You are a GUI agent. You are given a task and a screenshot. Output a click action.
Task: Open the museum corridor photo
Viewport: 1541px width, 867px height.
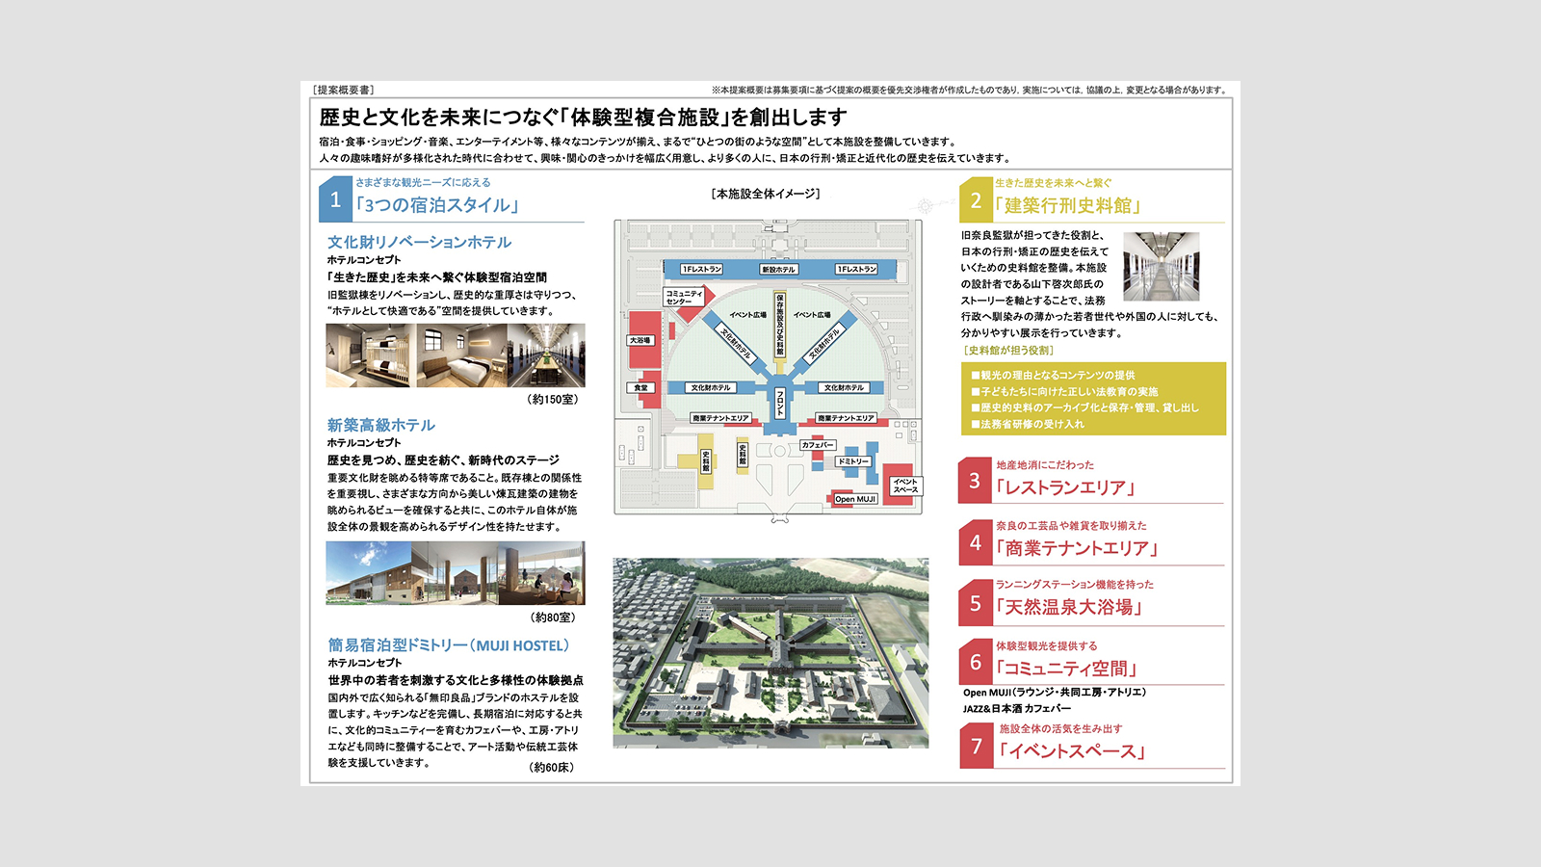point(1161,266)
